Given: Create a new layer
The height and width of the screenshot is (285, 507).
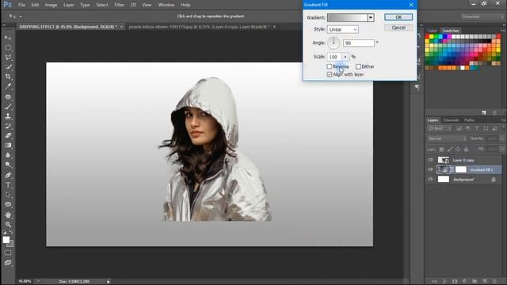Looking at the screenshot, I should coord(484,282).
